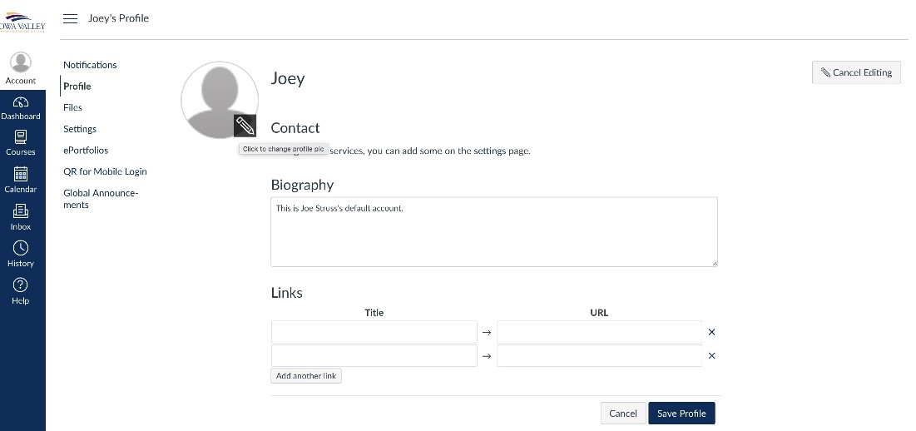Select Notifications in the account menu

pos(90,65)
